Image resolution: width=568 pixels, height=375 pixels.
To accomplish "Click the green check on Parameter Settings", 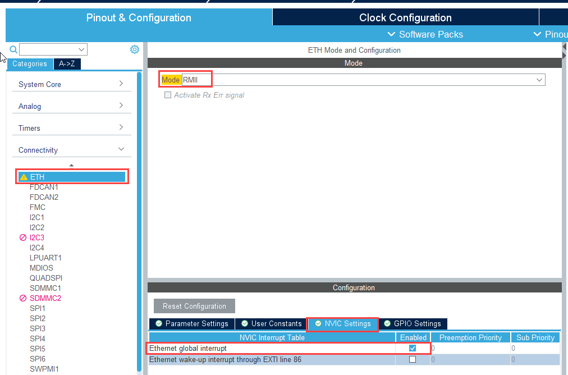I will [x=159, y=324].
